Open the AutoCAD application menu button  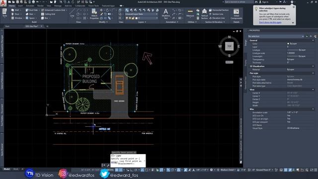pos(3,3)
